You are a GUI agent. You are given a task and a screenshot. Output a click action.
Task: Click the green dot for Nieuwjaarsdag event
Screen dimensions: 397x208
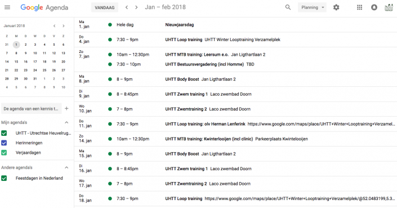click(110, 25)
